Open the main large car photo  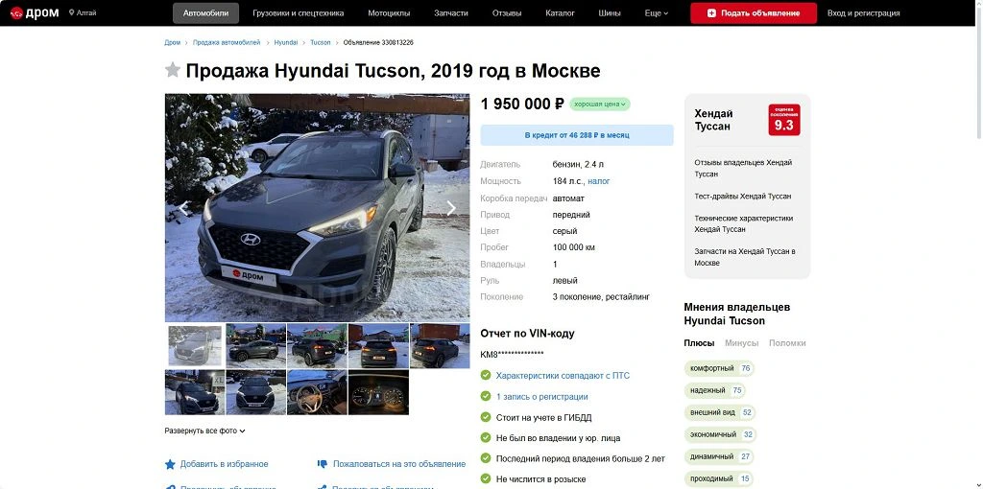click(x=317, y=208)
